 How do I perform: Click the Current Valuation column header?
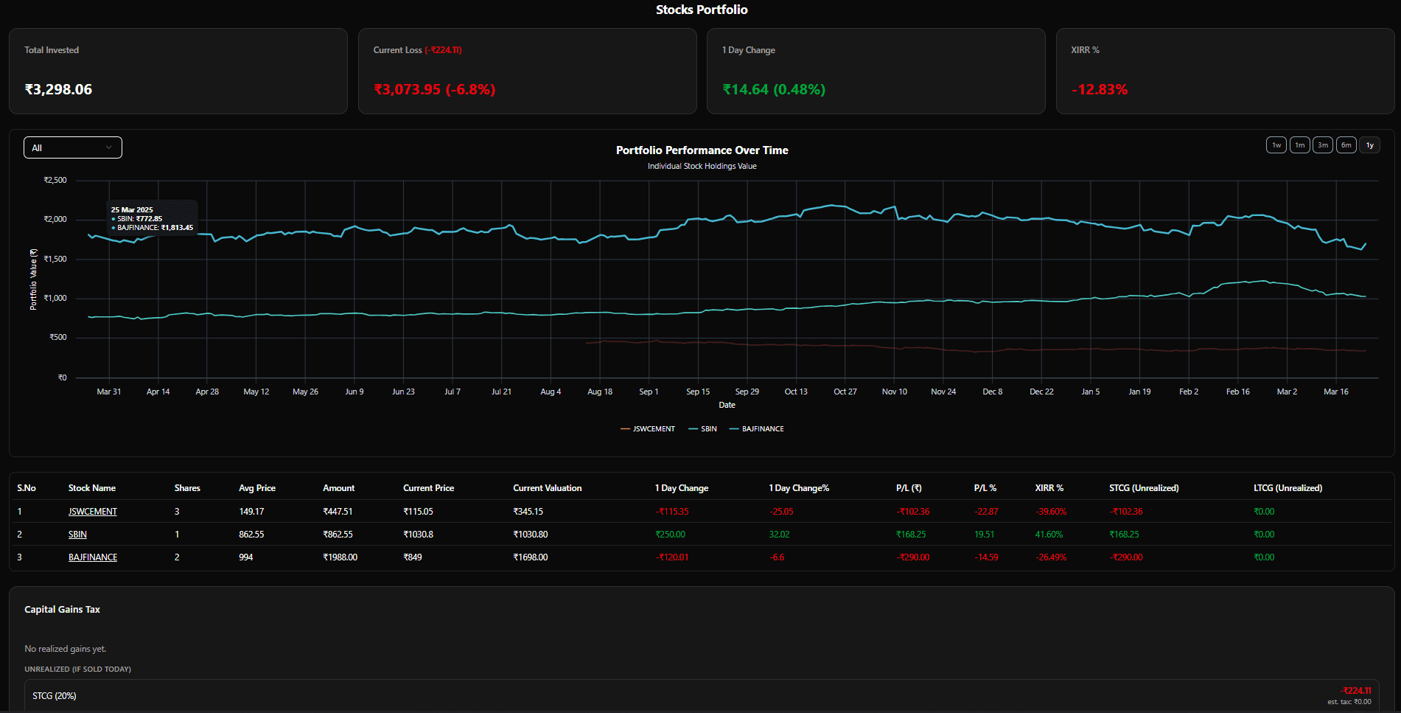point(547,488)
